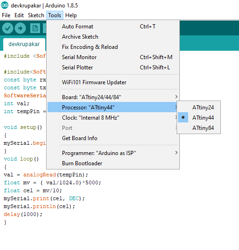The width and height of the screenshot is (239, 250).
Task: Click the Upload arrow icon
Action: [20, 28]
